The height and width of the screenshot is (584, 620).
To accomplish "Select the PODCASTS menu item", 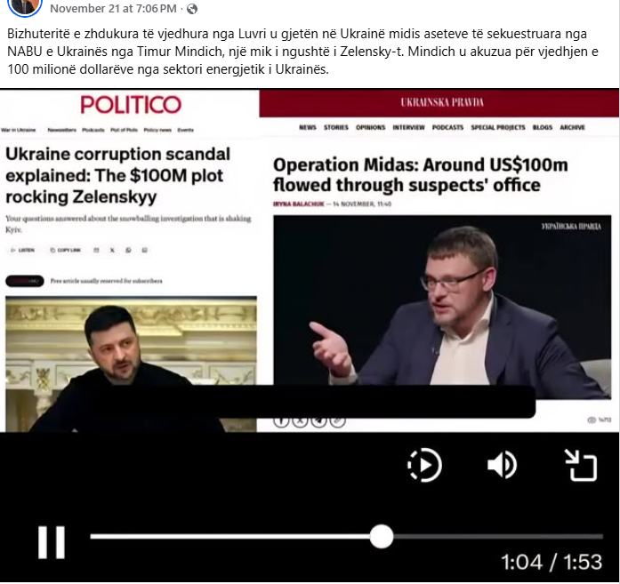I will coord(447,127).
